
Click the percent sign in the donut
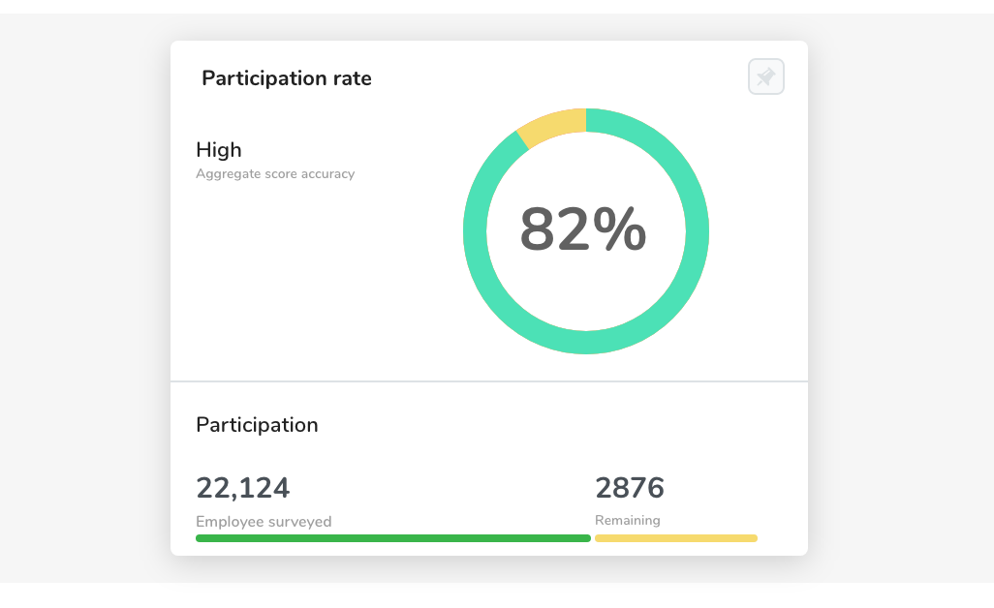(x=620, y=229)
